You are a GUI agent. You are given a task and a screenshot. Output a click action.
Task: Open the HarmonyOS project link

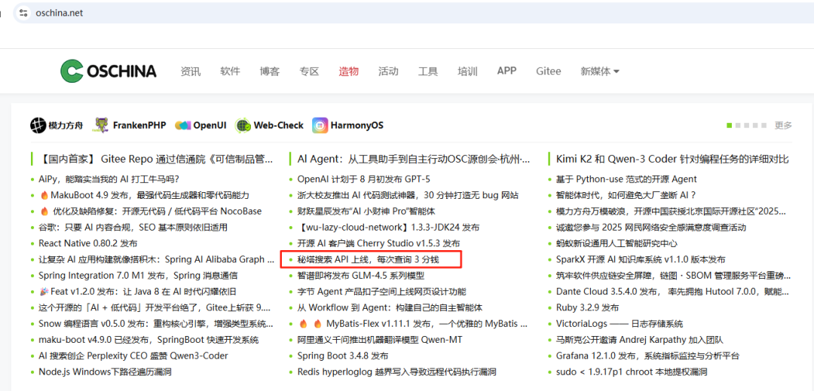347,126
